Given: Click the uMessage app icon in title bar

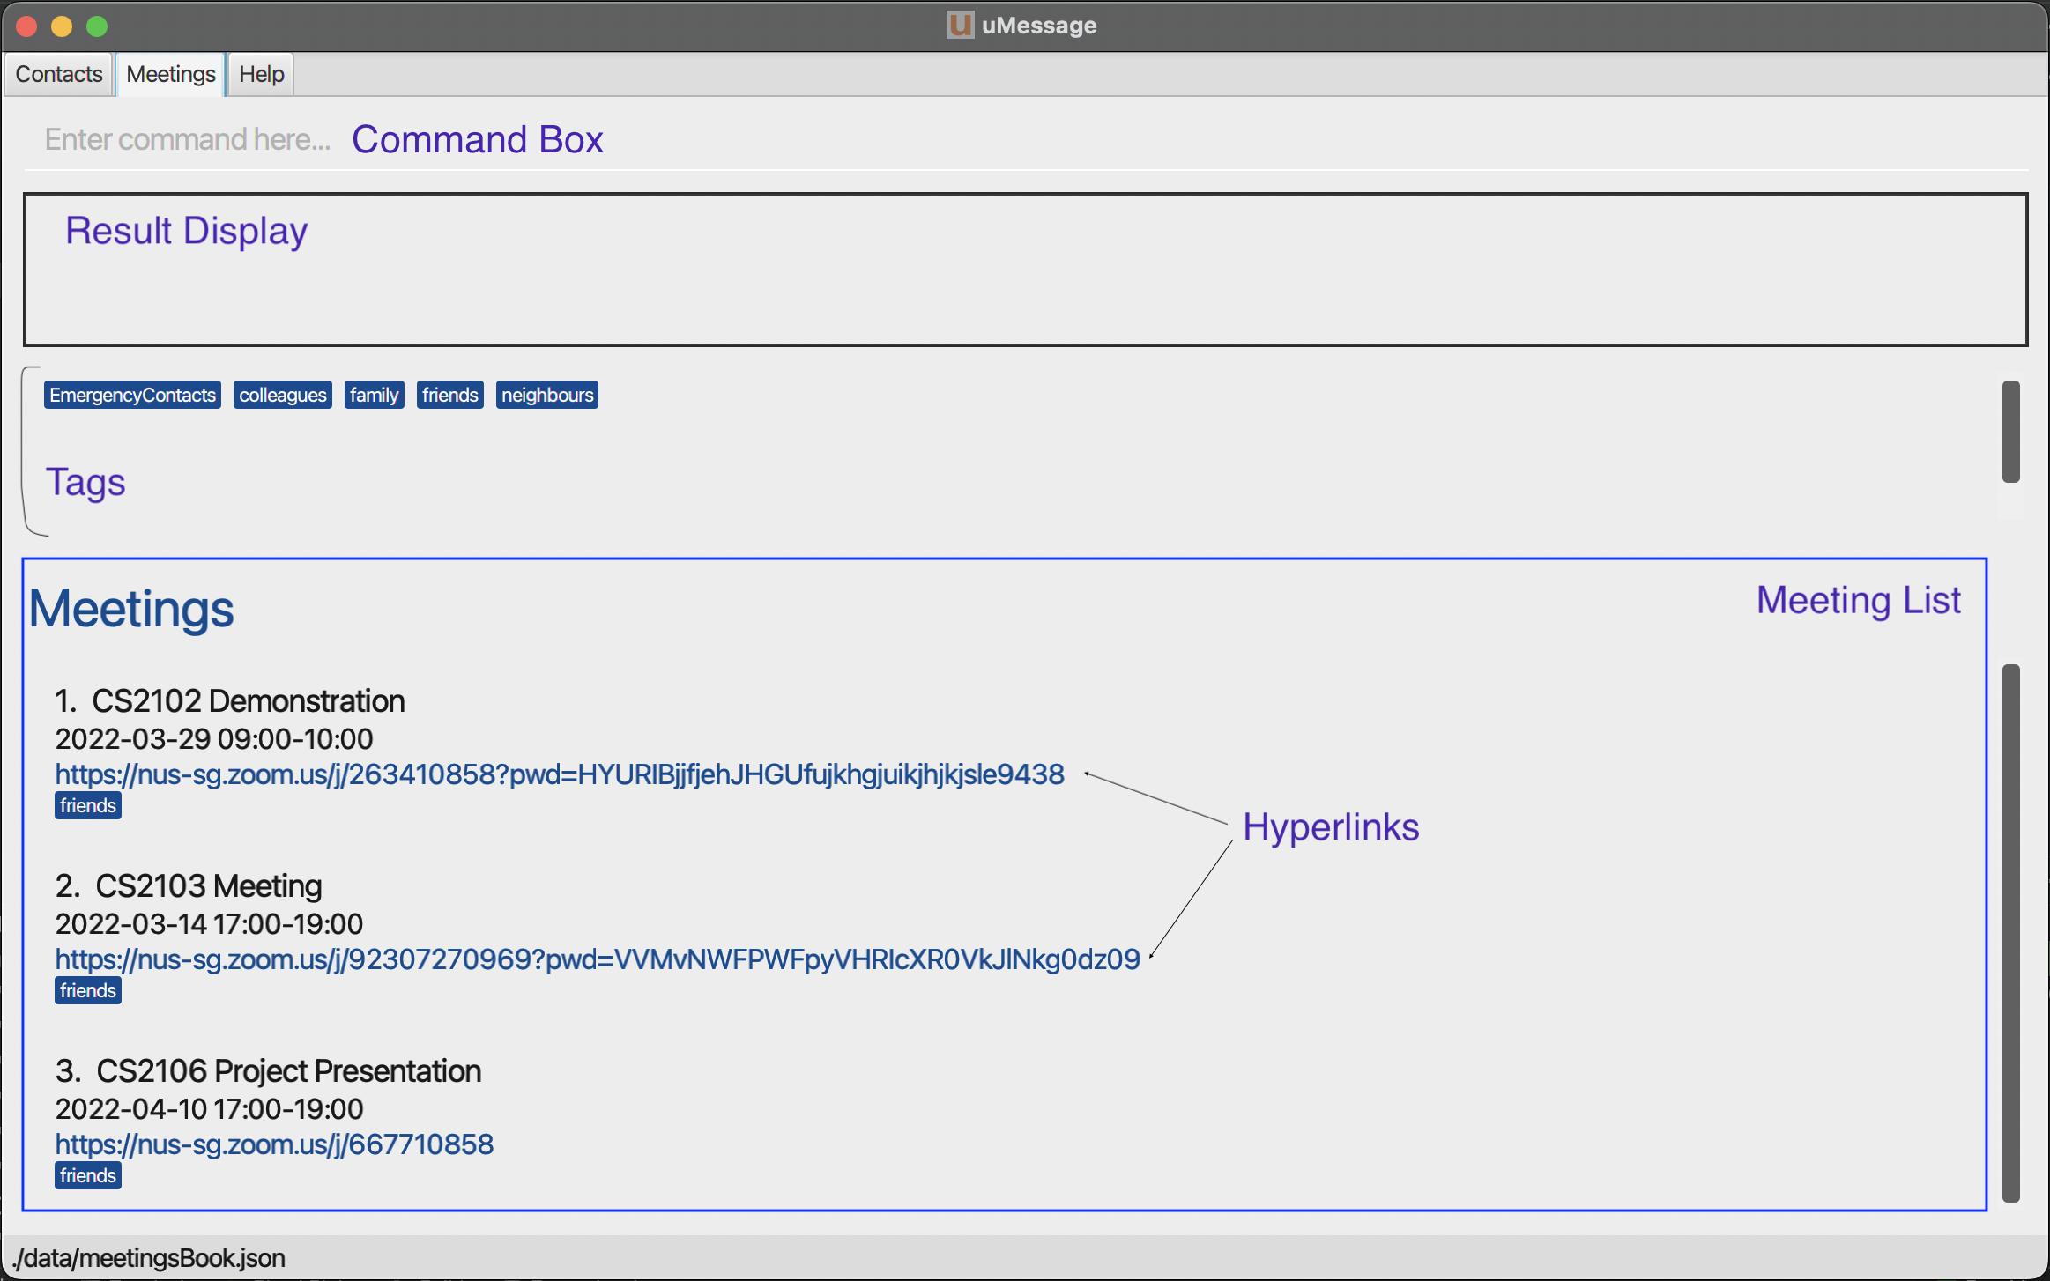Looking at the screenshot, I should pyautogui.click(x=960, y=25).
